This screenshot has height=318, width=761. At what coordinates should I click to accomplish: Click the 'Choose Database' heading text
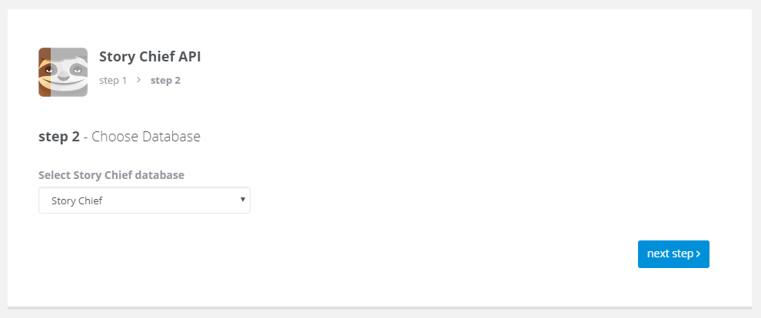pyautogui.click(x=145, y=137)
